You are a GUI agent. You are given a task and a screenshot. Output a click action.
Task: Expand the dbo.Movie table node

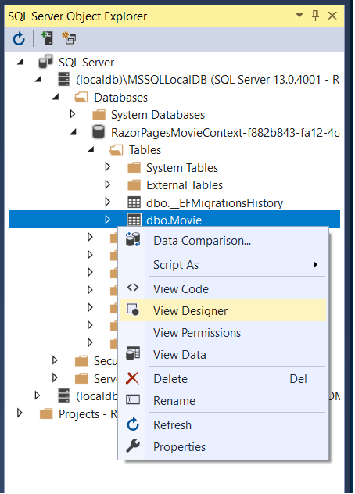(x=107, y=220)
